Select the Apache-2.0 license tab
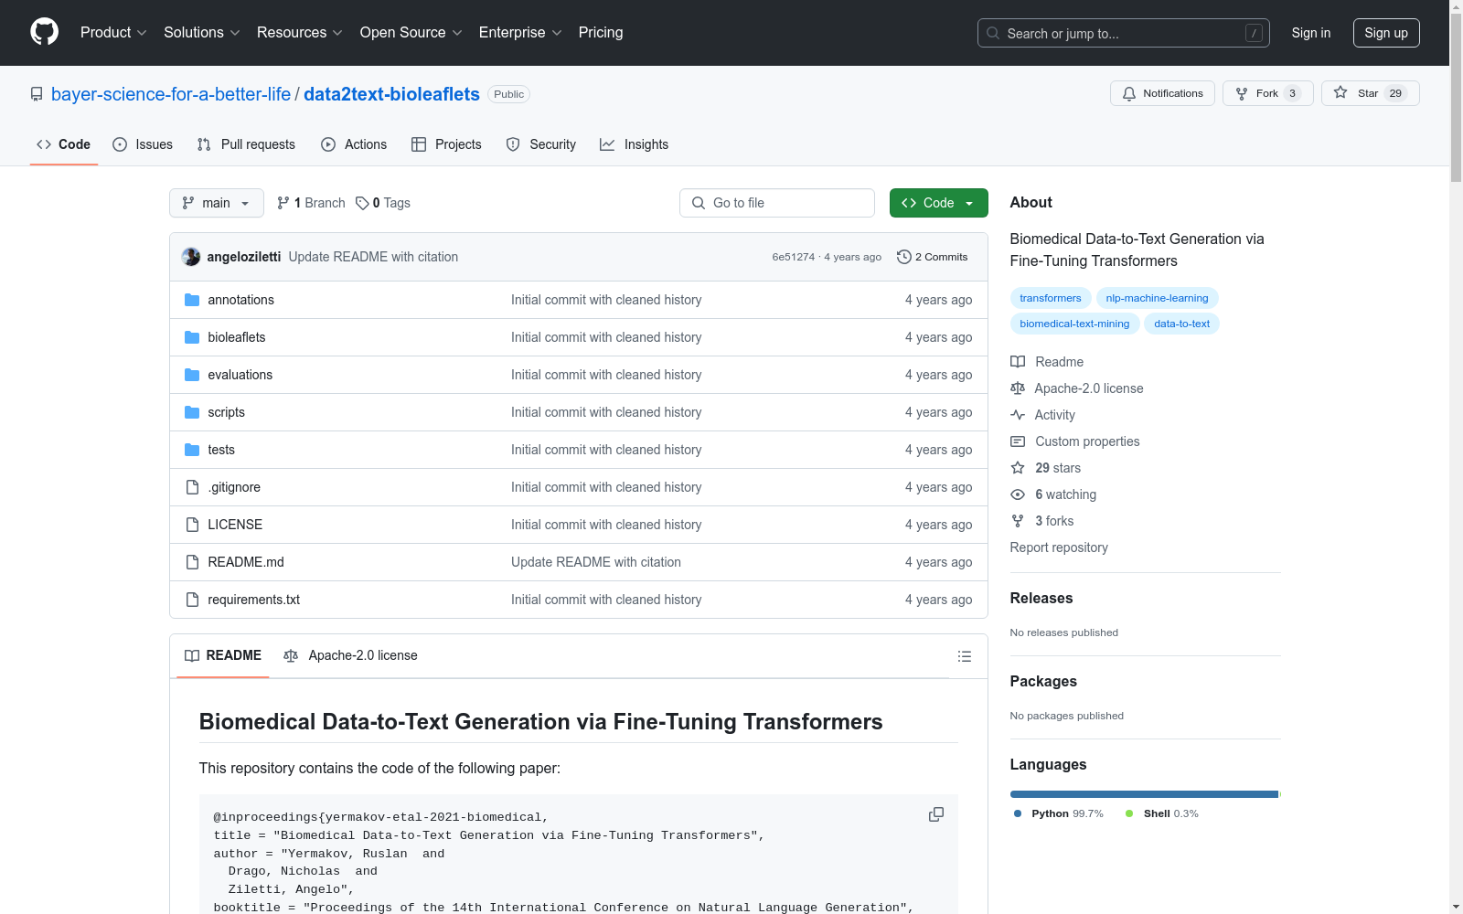Viewport: 1463px width, 914px height. click(x=351, y=655)
